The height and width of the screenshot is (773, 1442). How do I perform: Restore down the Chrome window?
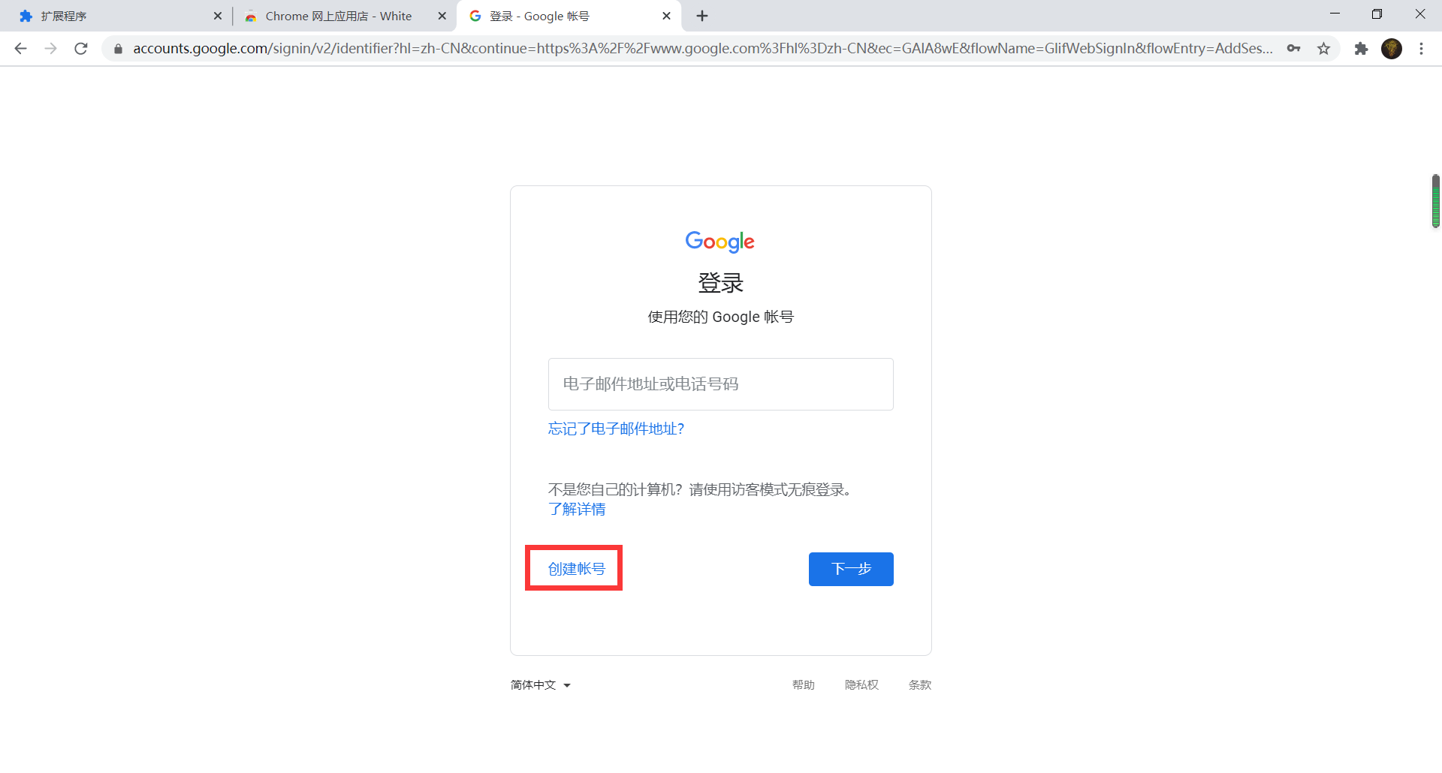click(1377, 14)
